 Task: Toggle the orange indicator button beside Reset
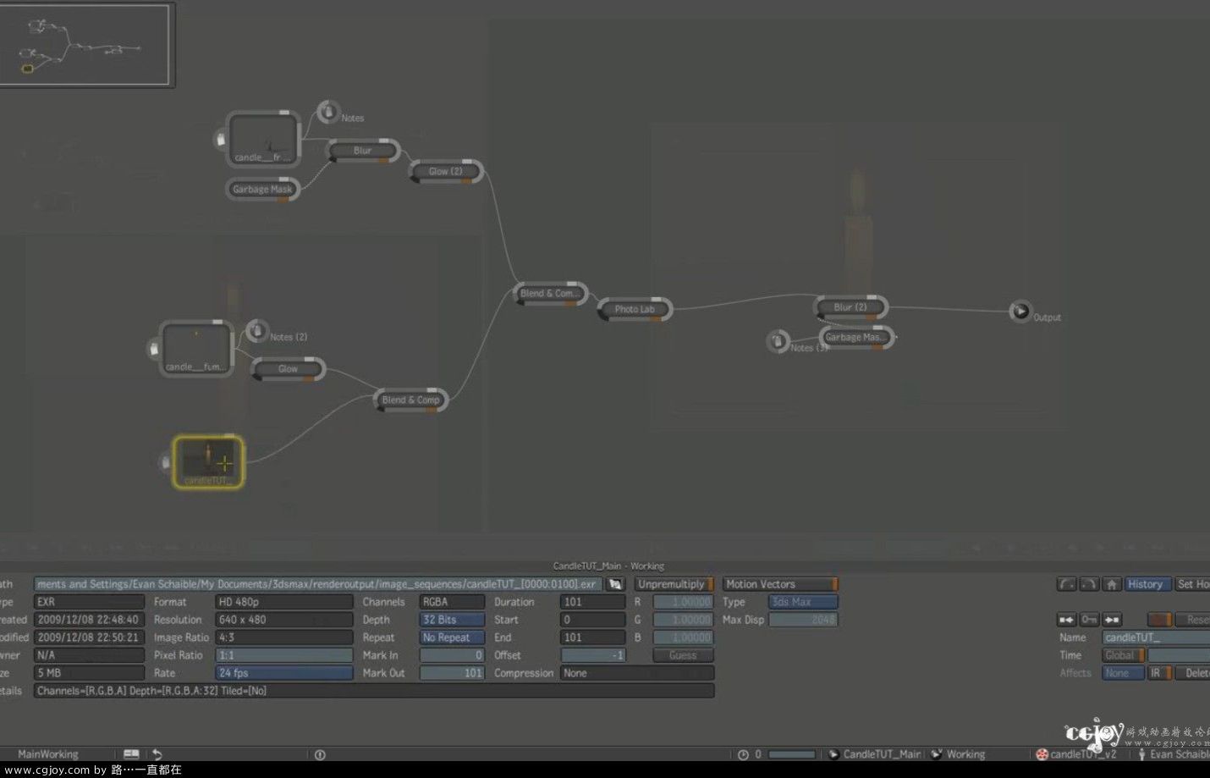1160,620
